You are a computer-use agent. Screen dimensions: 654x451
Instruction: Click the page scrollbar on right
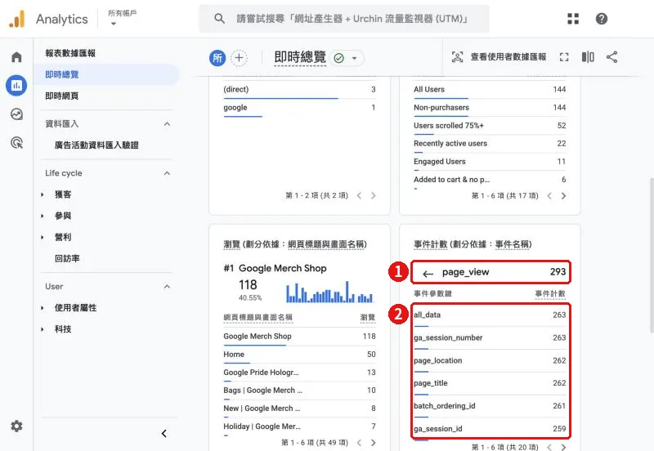[652, 255]
